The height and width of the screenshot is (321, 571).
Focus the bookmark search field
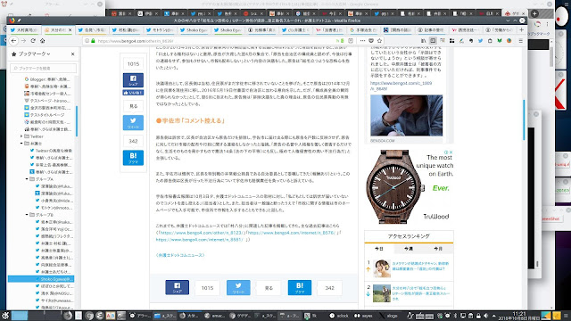44,68
